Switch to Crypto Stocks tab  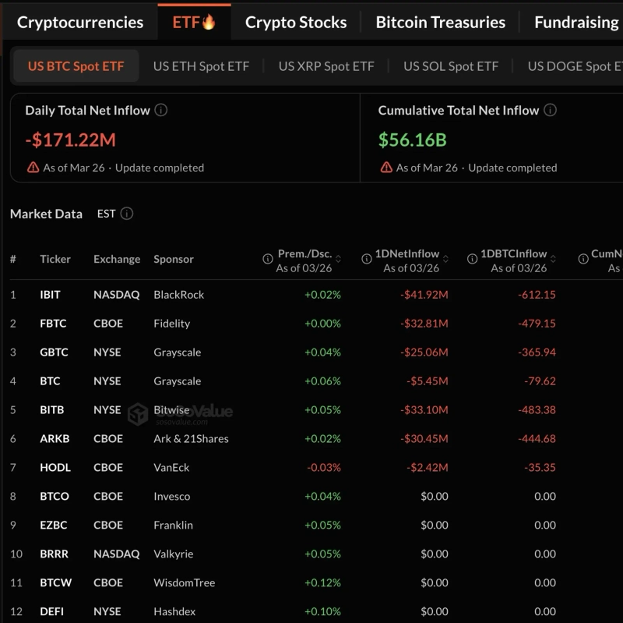(296, 23)
